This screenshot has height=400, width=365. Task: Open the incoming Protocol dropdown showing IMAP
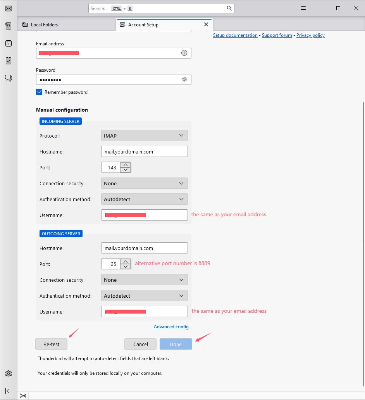144,135
